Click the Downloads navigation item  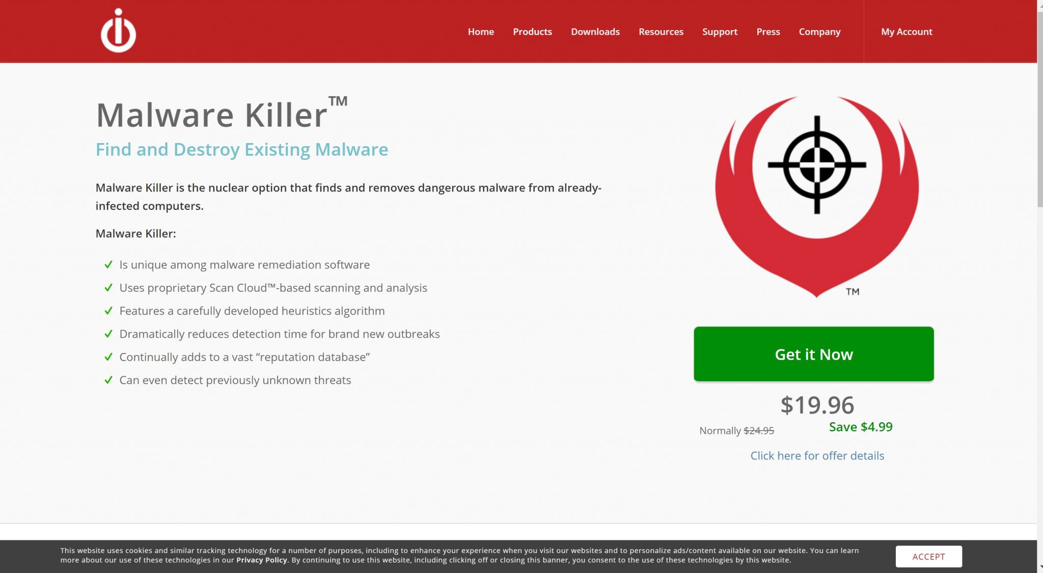point(595,31)
